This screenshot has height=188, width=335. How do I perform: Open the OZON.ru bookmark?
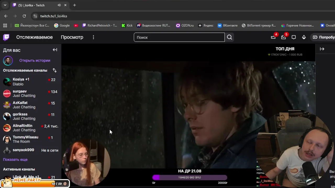coord(185,25)
